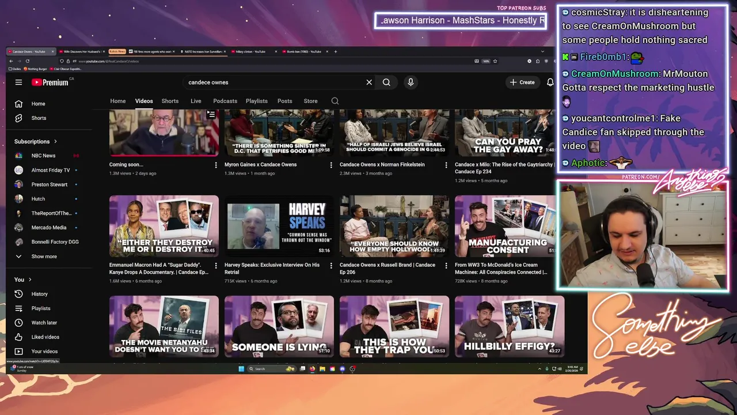The height and width of the screenshot is (415, 737).
Task: Open Almost Friday TV subscription channel
Action: tap(50, 170)
